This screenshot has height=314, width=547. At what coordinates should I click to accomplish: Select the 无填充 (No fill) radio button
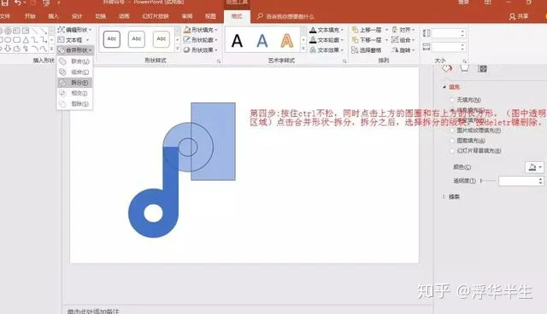[452, 100]
